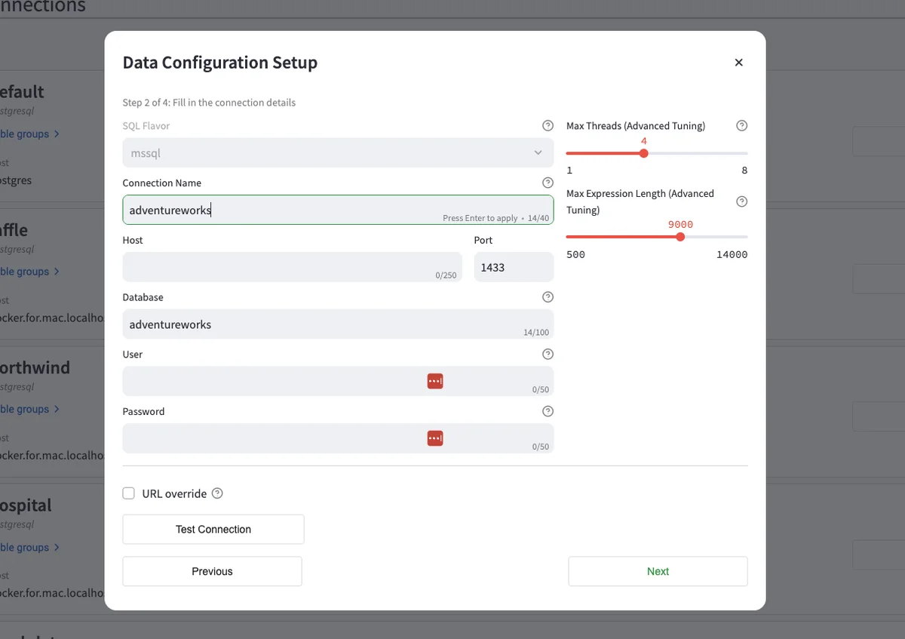Open the SQL Flavor mssql dropdown
This screenshot has width=905, height=639.
click(x=337, y=153)
